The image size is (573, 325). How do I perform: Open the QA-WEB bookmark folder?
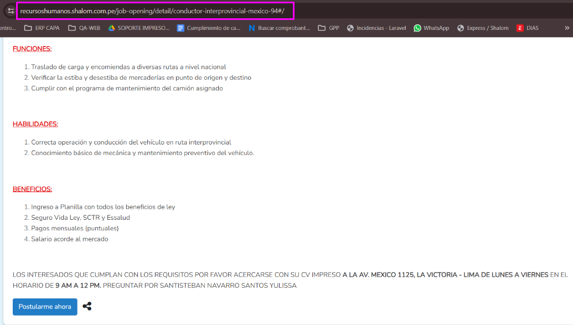pos(84,28)
